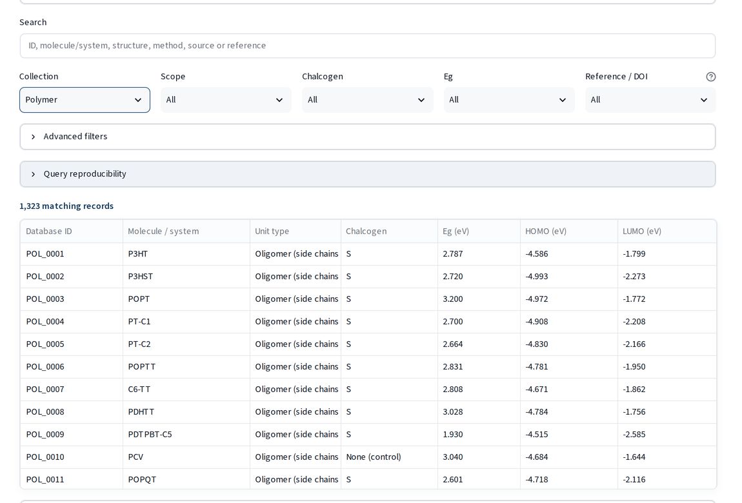This screenshot has height=503, width=742.
Task: Focus the Search input field
Action: [368, 46]
